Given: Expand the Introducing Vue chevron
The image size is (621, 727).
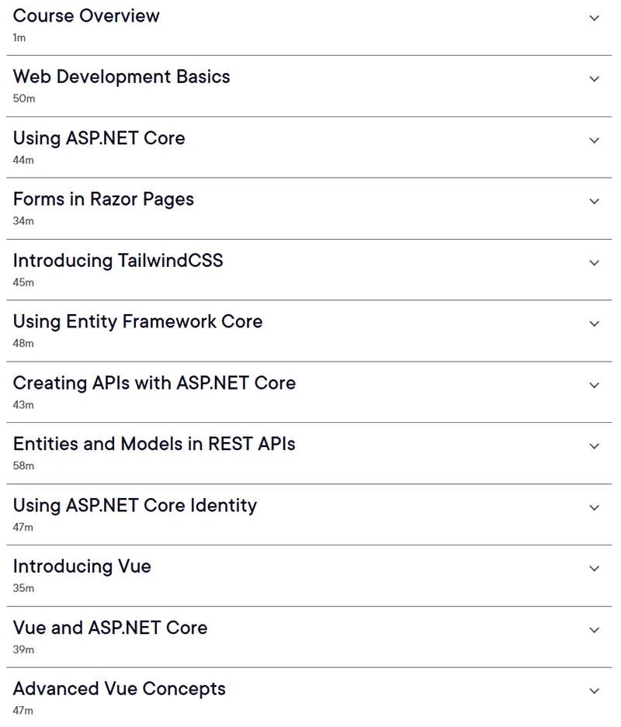Looking at the screenshot, I should [x=594, y=569].
